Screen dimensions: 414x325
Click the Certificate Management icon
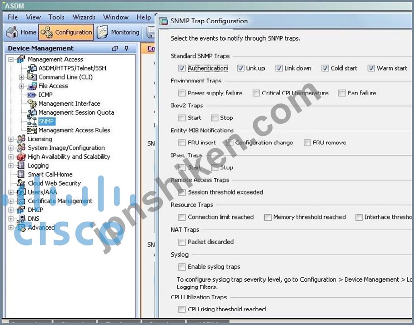21,201
